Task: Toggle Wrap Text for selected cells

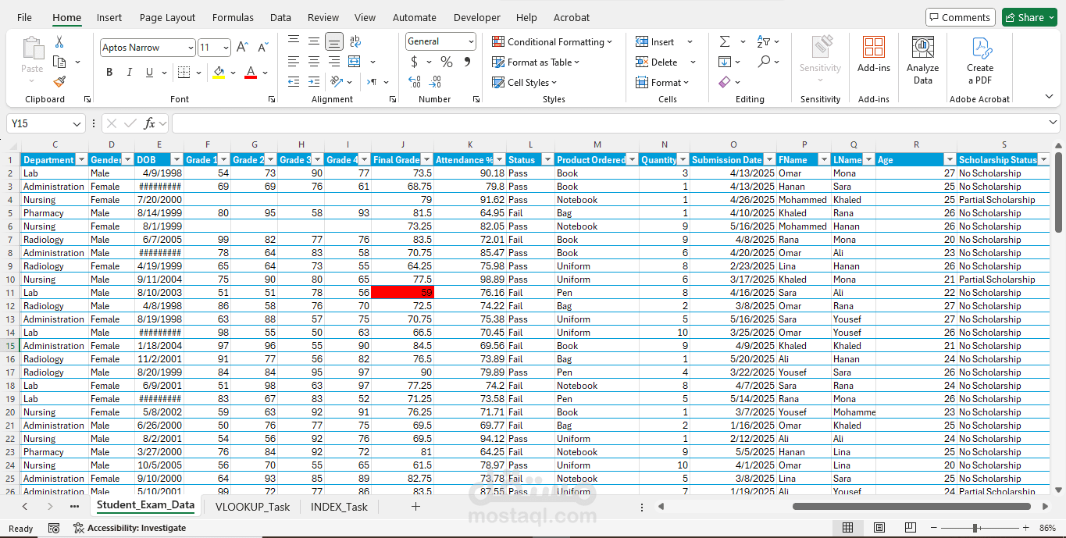Action: (x=355, y=41)
